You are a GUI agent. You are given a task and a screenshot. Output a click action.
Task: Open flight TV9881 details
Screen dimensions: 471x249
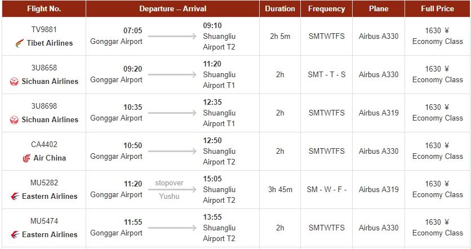44,29
